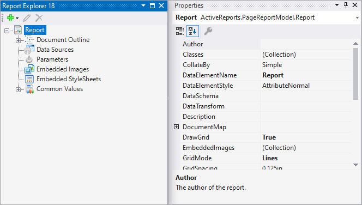Maximize the Report Explorer 18 panel
This screenshot has height=205, width=362.
point(152,5)
